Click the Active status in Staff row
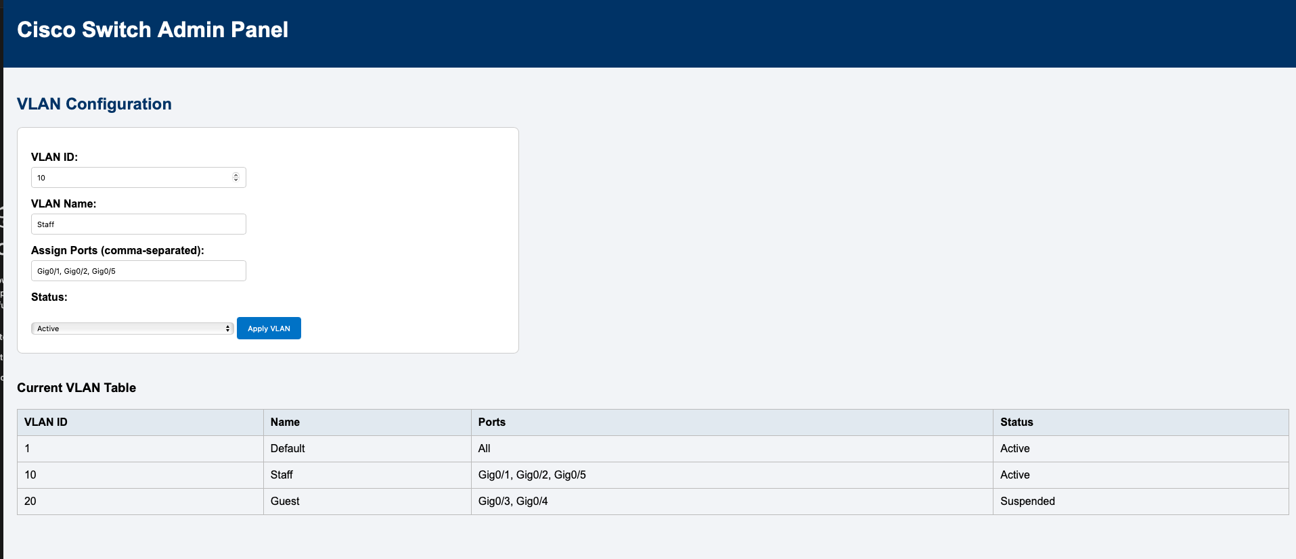Screen dimensions: 1296x559 click(x=1141, y=475)
